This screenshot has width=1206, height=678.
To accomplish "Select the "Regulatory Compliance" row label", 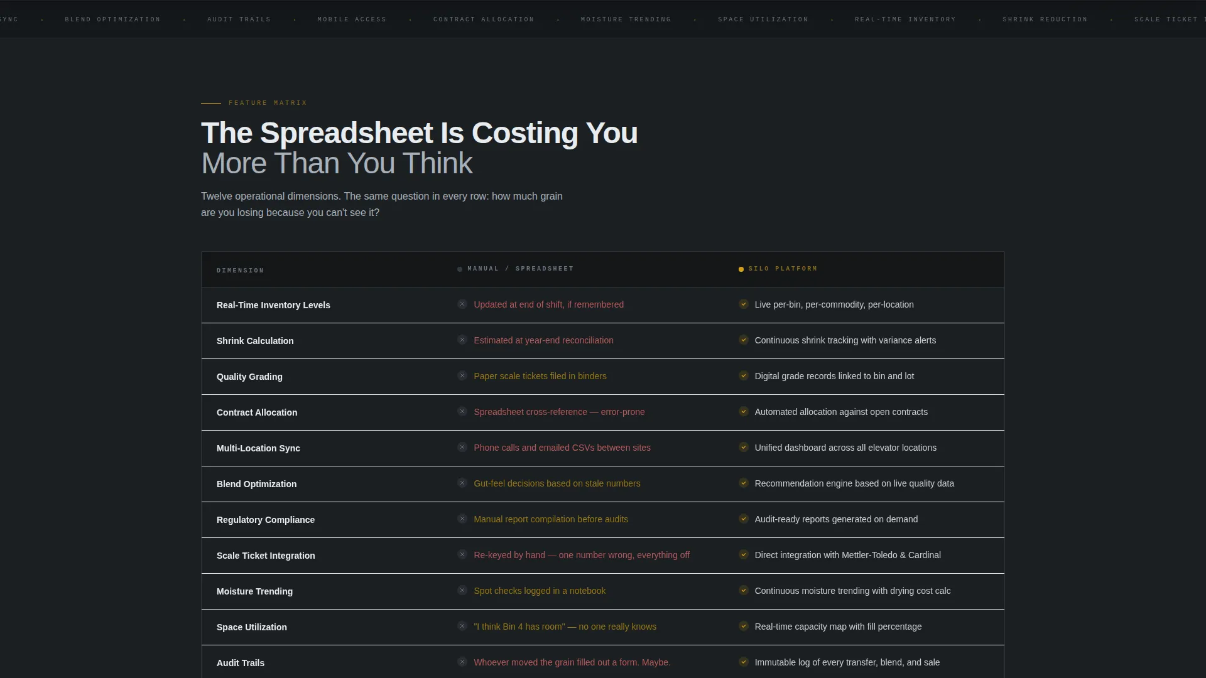I will tap(266, 520).
